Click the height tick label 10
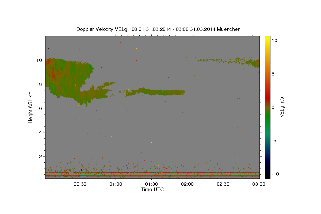This screenshot has width=321, height=214. 39,60
